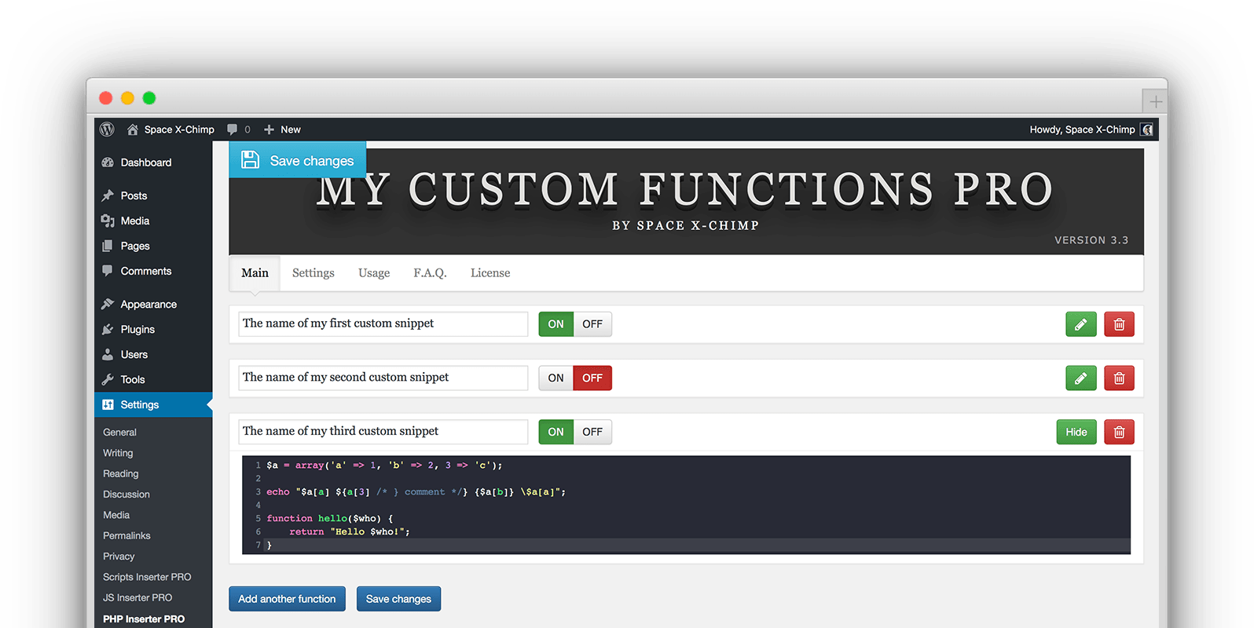Delete the second custom snippet with trash icon
The height and width of the screenshot is (628, 1254).
[1119, 378]
